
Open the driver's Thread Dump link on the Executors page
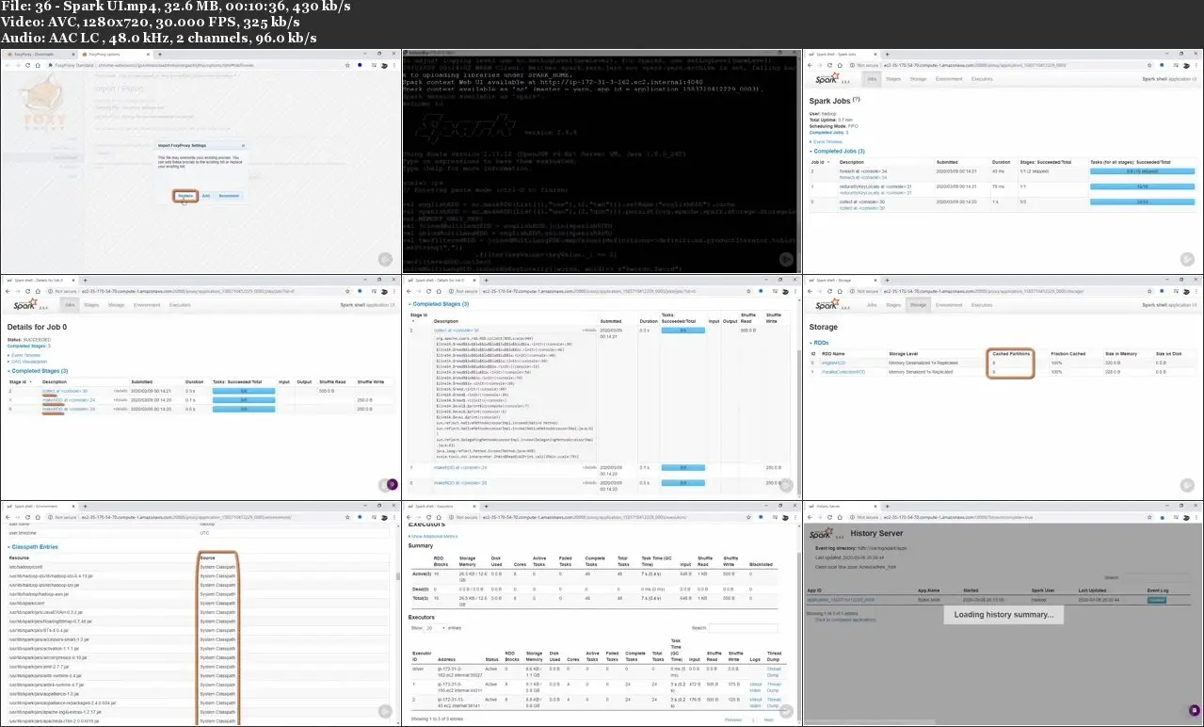774,672
